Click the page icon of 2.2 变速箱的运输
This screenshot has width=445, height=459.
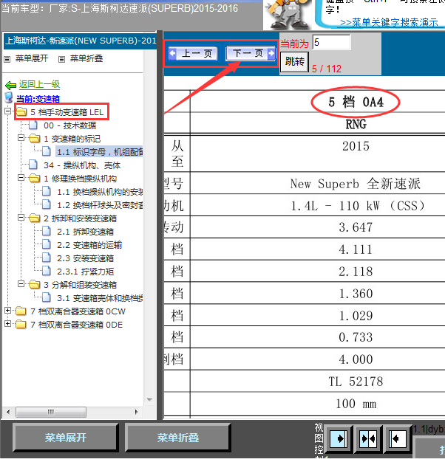[47, 244]
